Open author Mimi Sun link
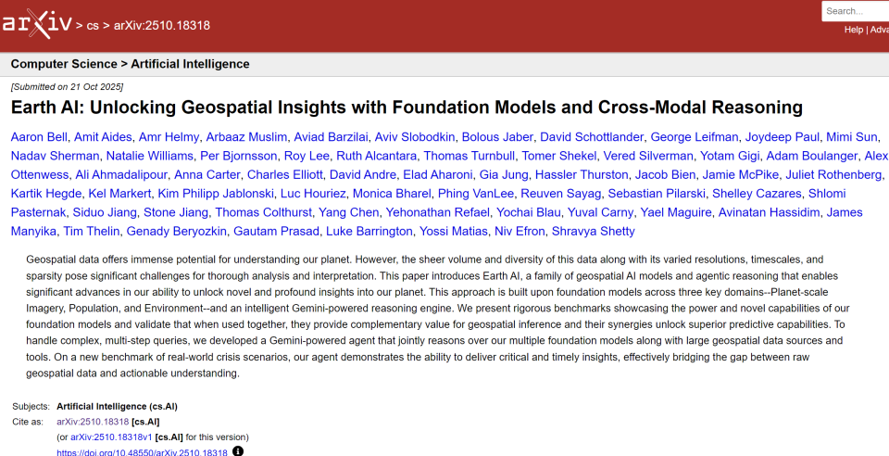Viewport: 889px width, 456px height. (851, 136)
